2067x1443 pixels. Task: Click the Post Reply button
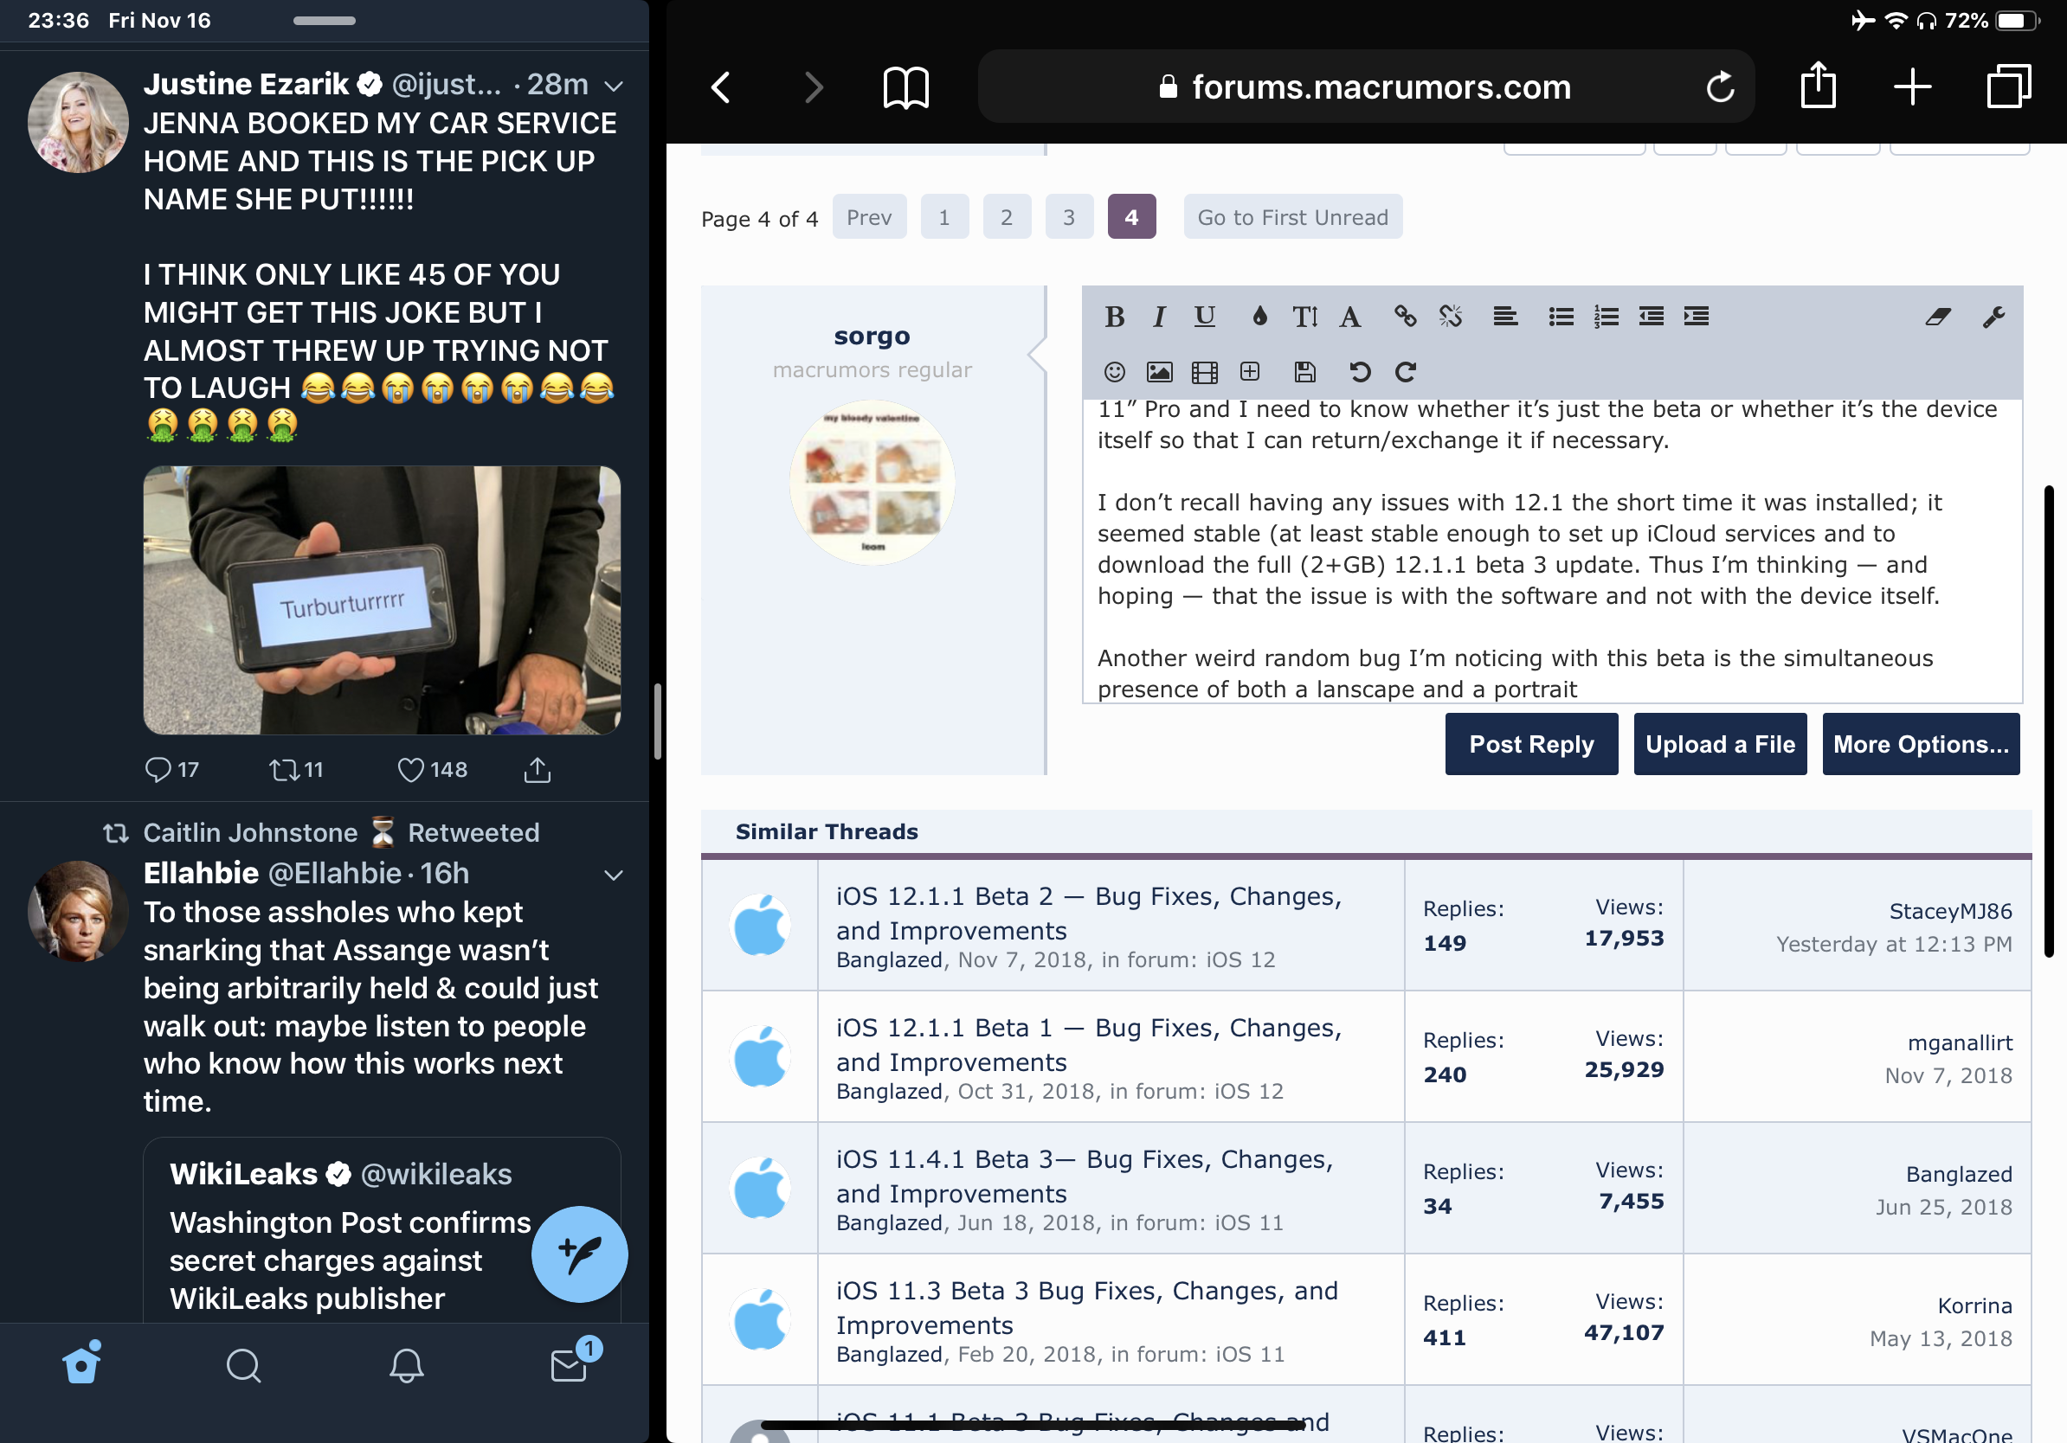[x=1530, y=744]
